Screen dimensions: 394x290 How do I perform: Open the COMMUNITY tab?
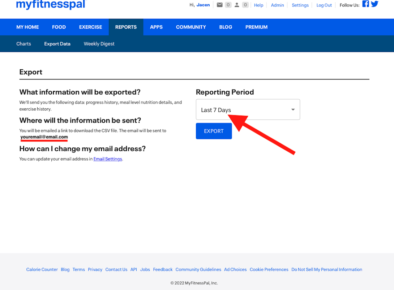[191, 27]
